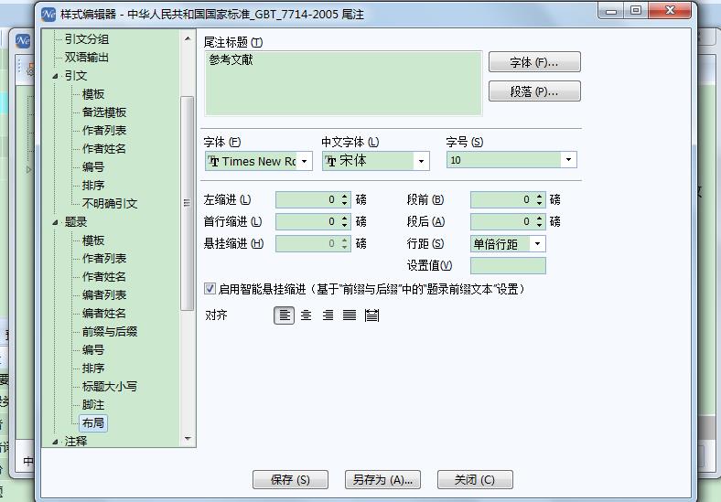Select 标题大小写 in the tree
Screen dimensions: 721x502
click(110, 387)
